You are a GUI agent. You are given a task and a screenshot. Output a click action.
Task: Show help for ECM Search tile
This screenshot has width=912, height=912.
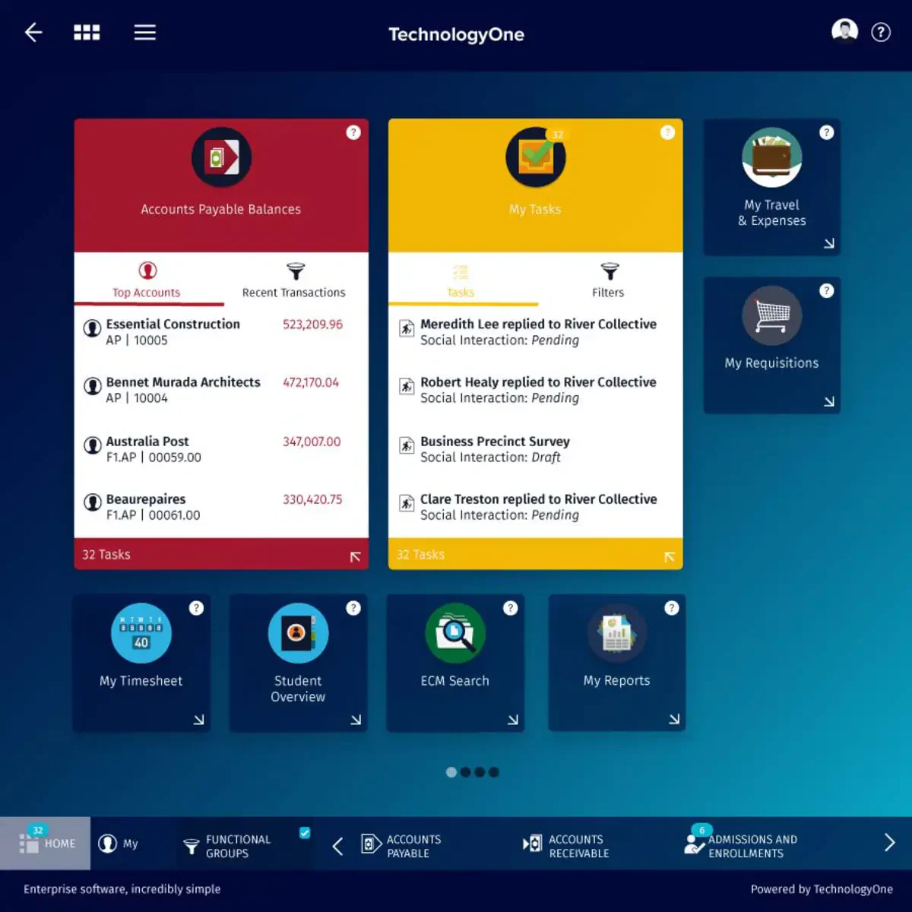pos(511,608)
